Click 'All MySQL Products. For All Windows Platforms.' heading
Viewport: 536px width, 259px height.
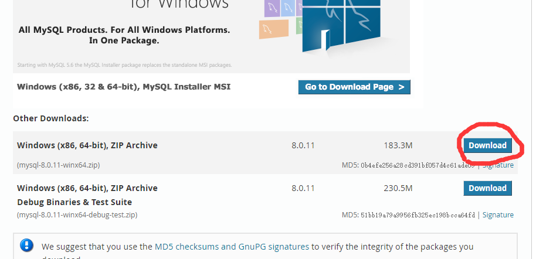tap(124, 30)
